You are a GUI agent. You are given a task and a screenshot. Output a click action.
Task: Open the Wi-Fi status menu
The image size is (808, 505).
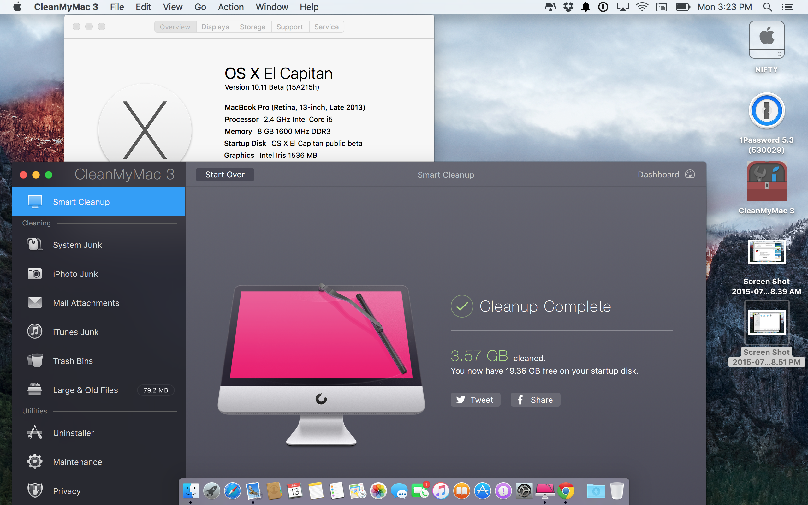(x=642, y=7)
